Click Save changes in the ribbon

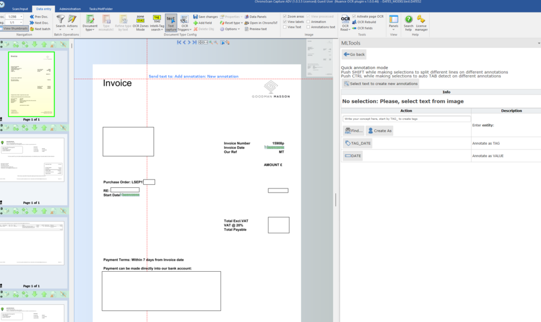click(x=205, y=17)
